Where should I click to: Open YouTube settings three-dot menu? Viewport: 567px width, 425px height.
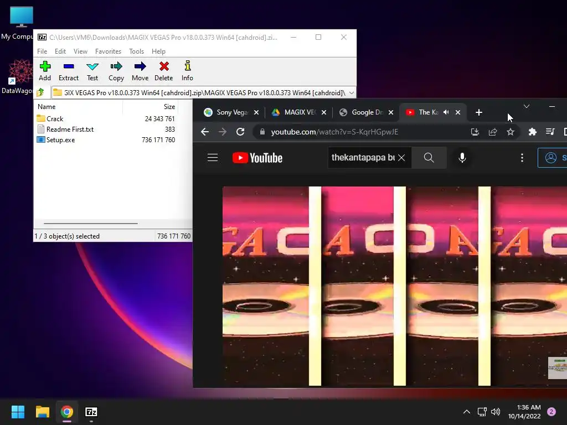522,158
